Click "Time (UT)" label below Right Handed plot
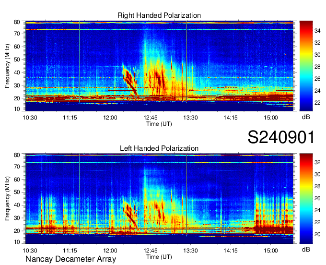This screenshot has height=265, width=326. click(x=159, y=124)
